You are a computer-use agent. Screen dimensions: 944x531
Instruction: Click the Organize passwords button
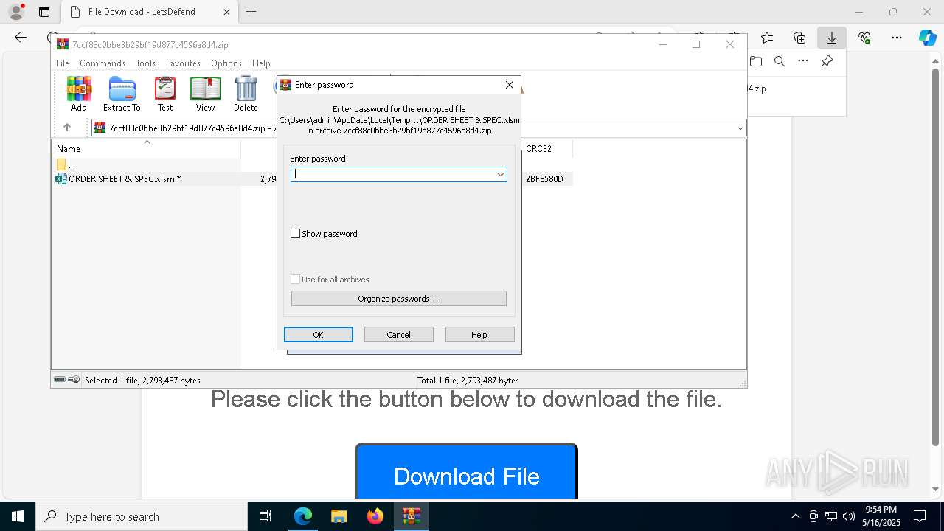click(398, 299)
